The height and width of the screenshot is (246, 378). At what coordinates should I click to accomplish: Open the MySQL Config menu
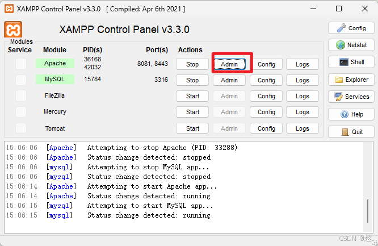(x=266, y=80)
